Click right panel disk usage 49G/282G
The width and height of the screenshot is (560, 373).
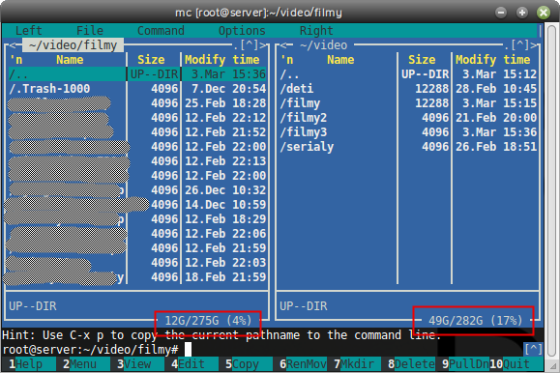(x=476, y=321)
